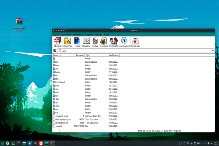Select the lost+found folder
219x146 pixels.
click(x=85, y=82)
